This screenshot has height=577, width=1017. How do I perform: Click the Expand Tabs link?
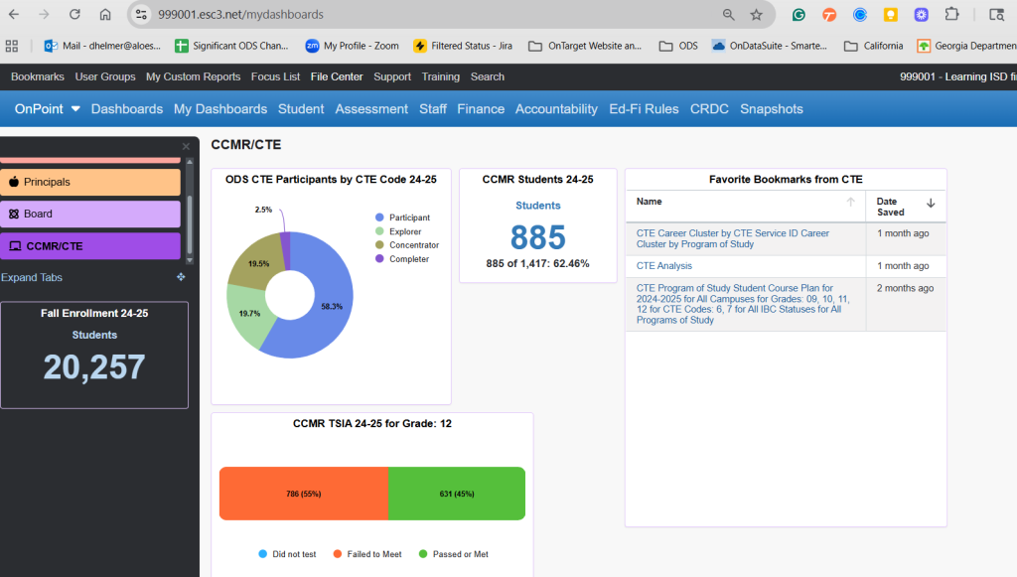click(x=32, y=278)
